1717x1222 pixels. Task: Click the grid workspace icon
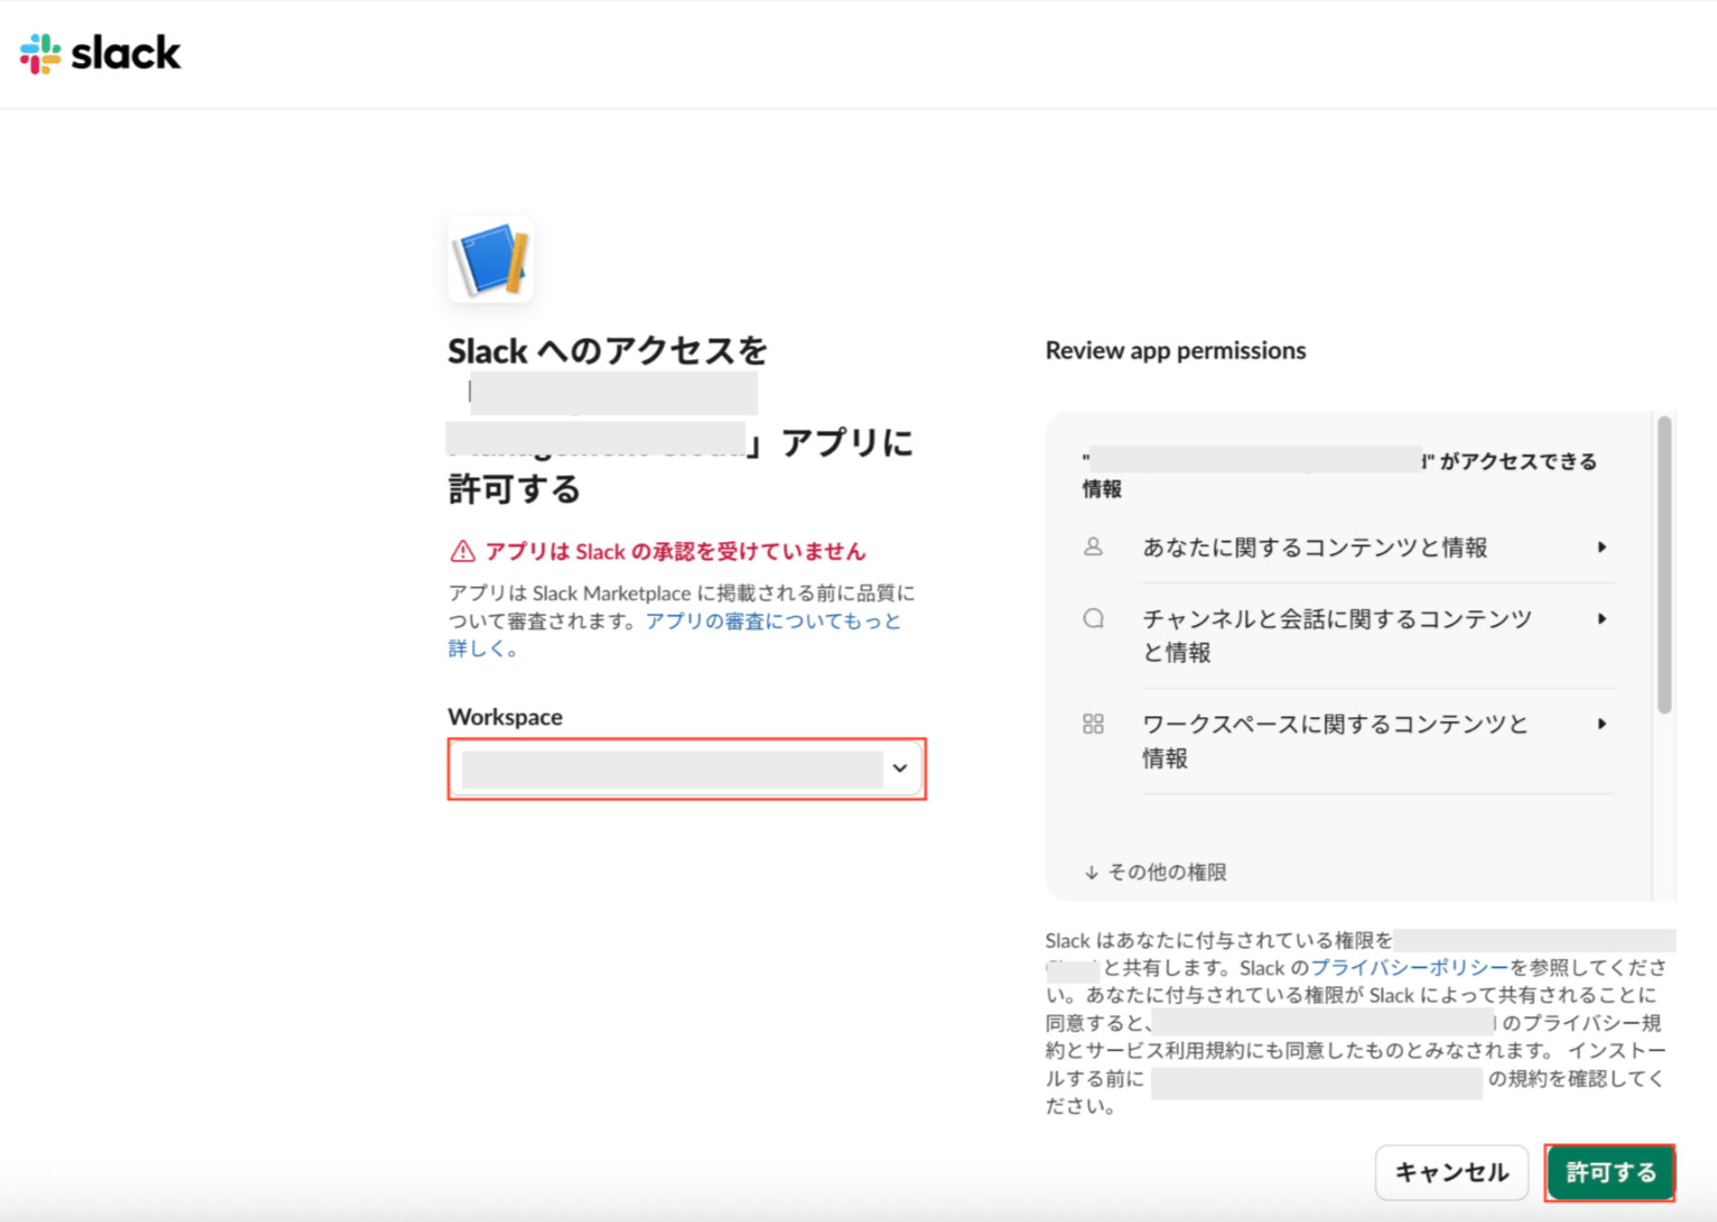1093,724
